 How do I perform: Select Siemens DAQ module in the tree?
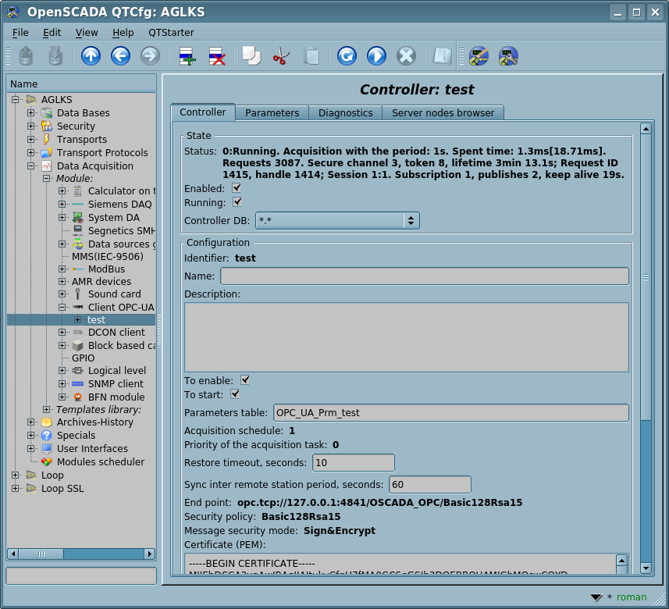pos(120,204)
